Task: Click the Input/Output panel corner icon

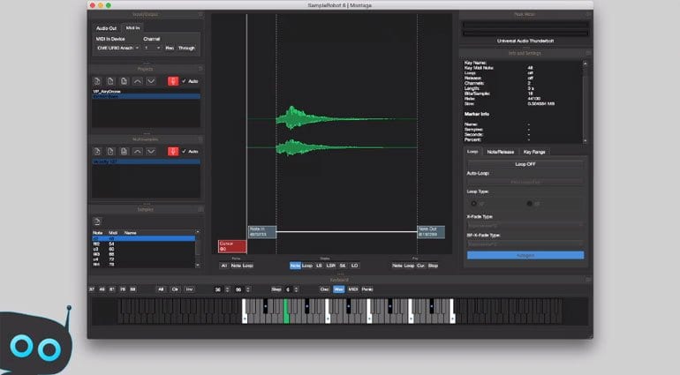Action: (x=200, y=14)
